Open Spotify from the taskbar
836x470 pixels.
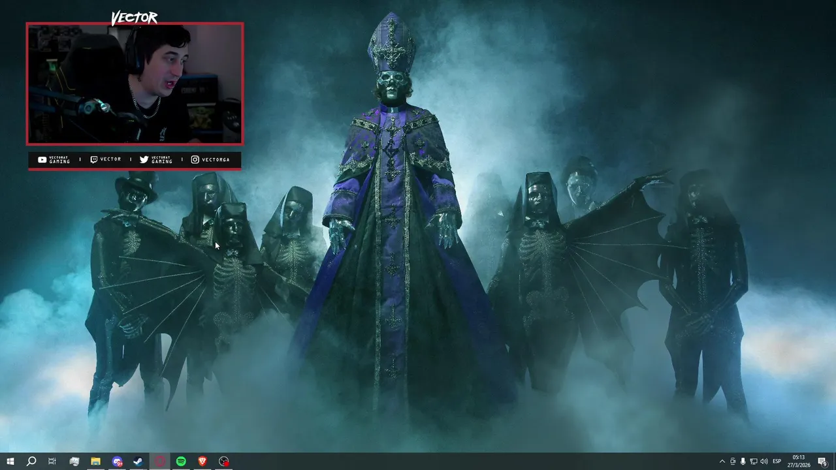point(181,462)
